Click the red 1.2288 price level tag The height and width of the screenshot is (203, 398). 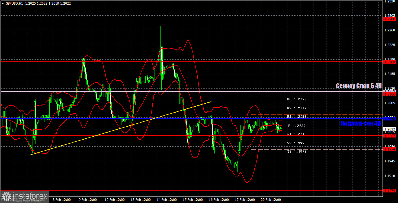pyautogui.click(x=390, y=19)
